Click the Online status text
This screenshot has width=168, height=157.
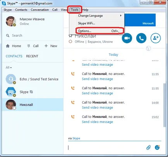24,24
